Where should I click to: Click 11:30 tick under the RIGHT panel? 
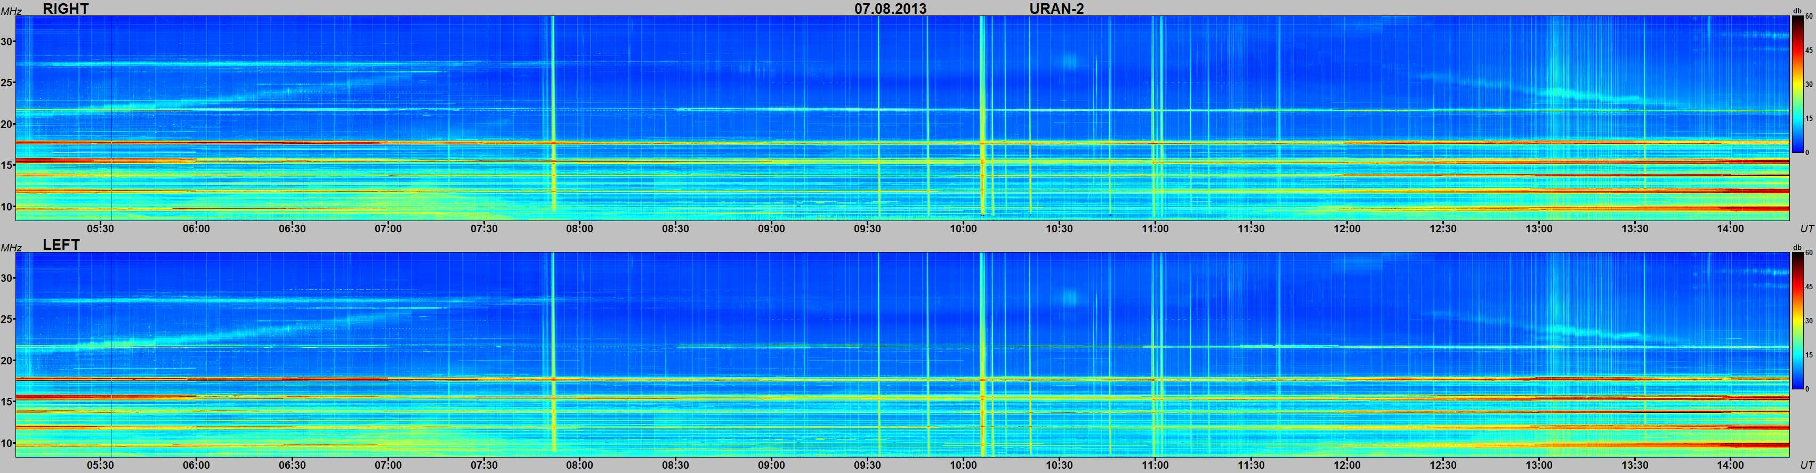(1250, 229)
